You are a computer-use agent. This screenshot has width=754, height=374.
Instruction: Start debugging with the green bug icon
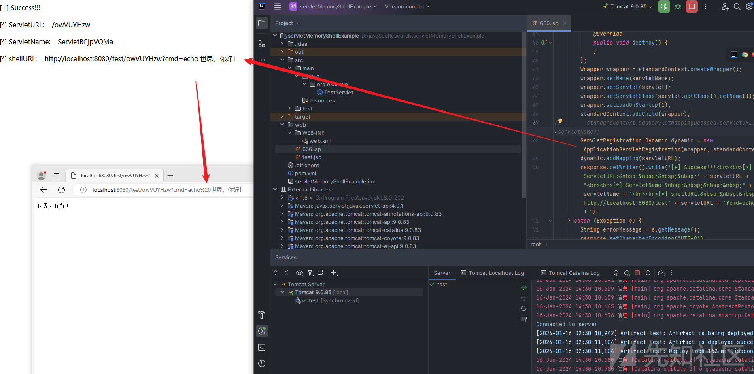point(678,6)
